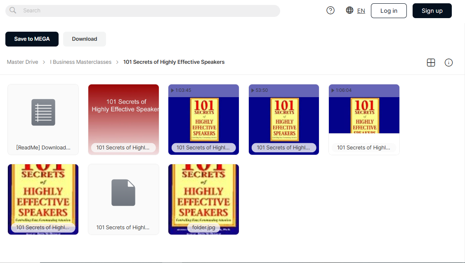This screenshot has height=263, width=465.
Task: Open the second-row first book cover image
Action: pyautogui.click(x=43, y=199)
